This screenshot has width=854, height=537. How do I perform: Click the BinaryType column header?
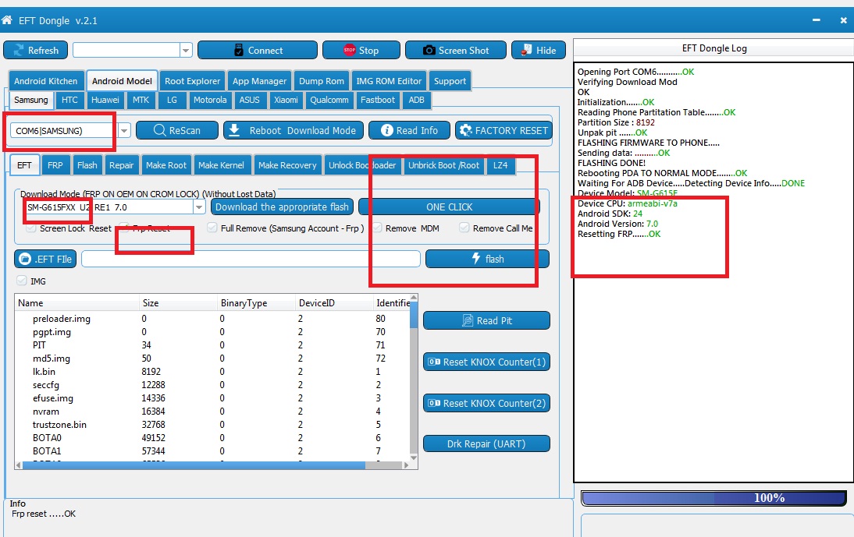[255, 302]
